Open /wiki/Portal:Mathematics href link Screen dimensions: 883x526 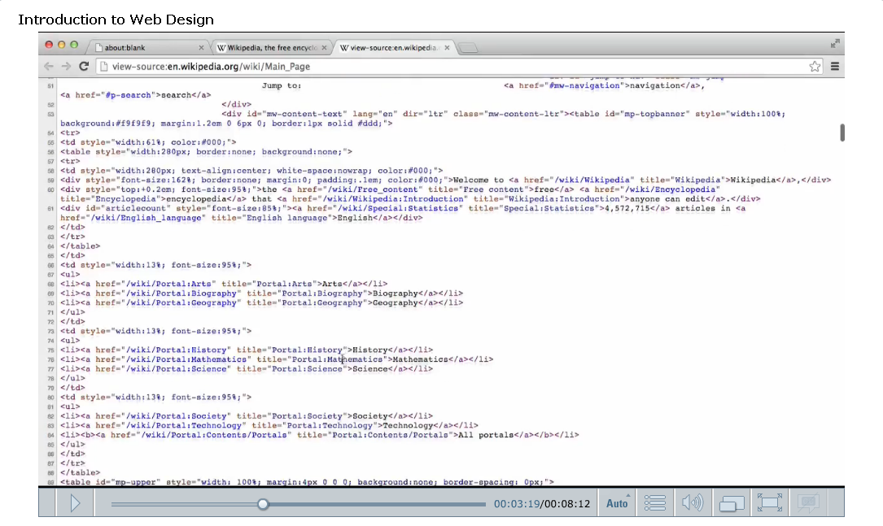point(186,359)
